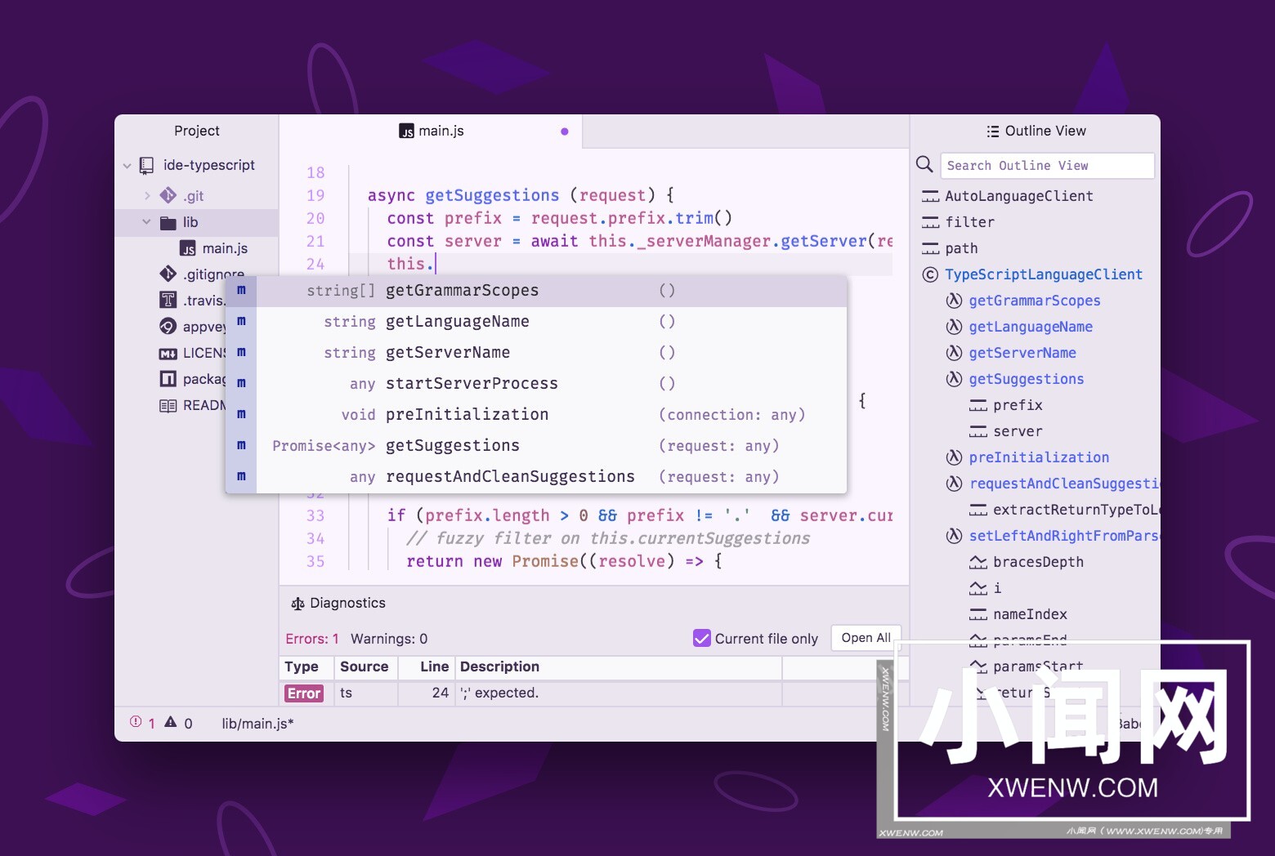The width and height of the screenshot is (1275, 856).
Task: Click the Search Outline View field
Action: pyautogui.click(x=1047, y=166)
